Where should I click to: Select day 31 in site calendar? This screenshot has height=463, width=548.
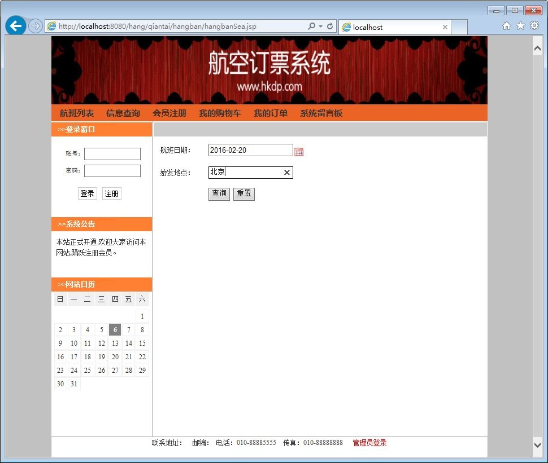click(74, 384)
